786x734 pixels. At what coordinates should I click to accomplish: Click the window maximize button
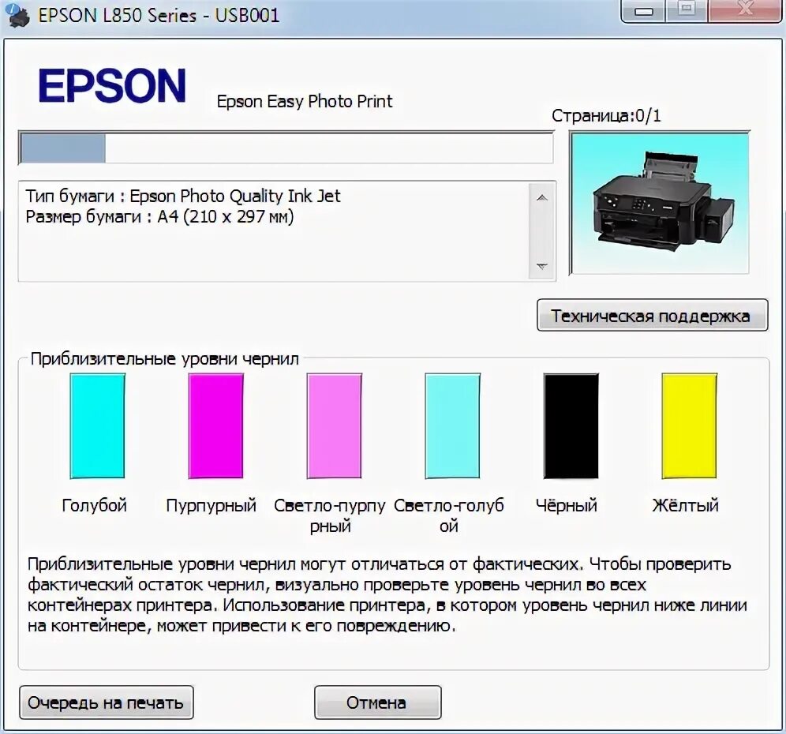pos(687,11)
